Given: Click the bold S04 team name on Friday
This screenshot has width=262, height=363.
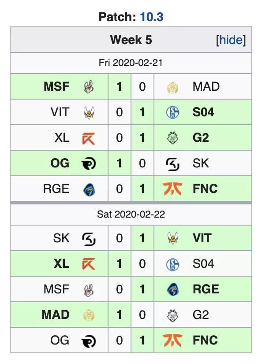Looking at the screenshot, I should click(x=203, y=112).
